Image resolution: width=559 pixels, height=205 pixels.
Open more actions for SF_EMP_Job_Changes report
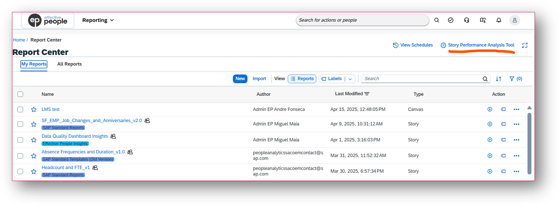pyautogui.click(x=516, y=124)
